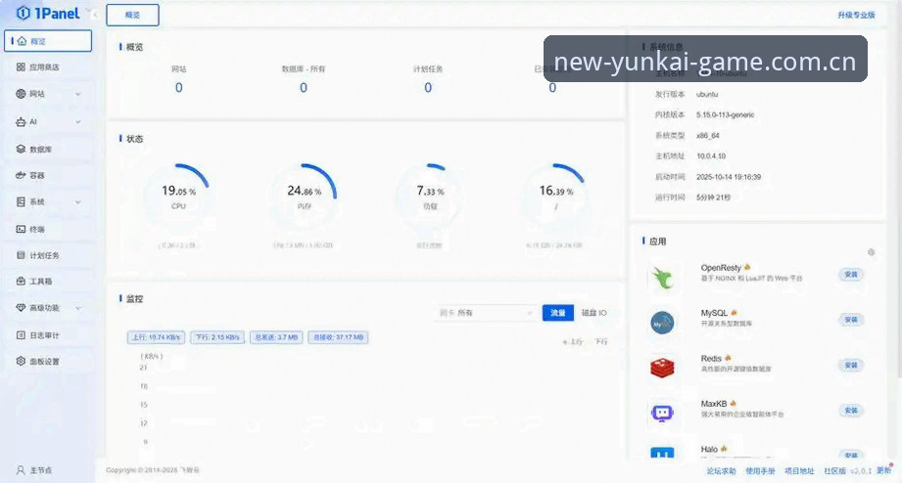Click the 系统 sidebar icon
This screenshot has width=902, height=483.
coord(21,201)
